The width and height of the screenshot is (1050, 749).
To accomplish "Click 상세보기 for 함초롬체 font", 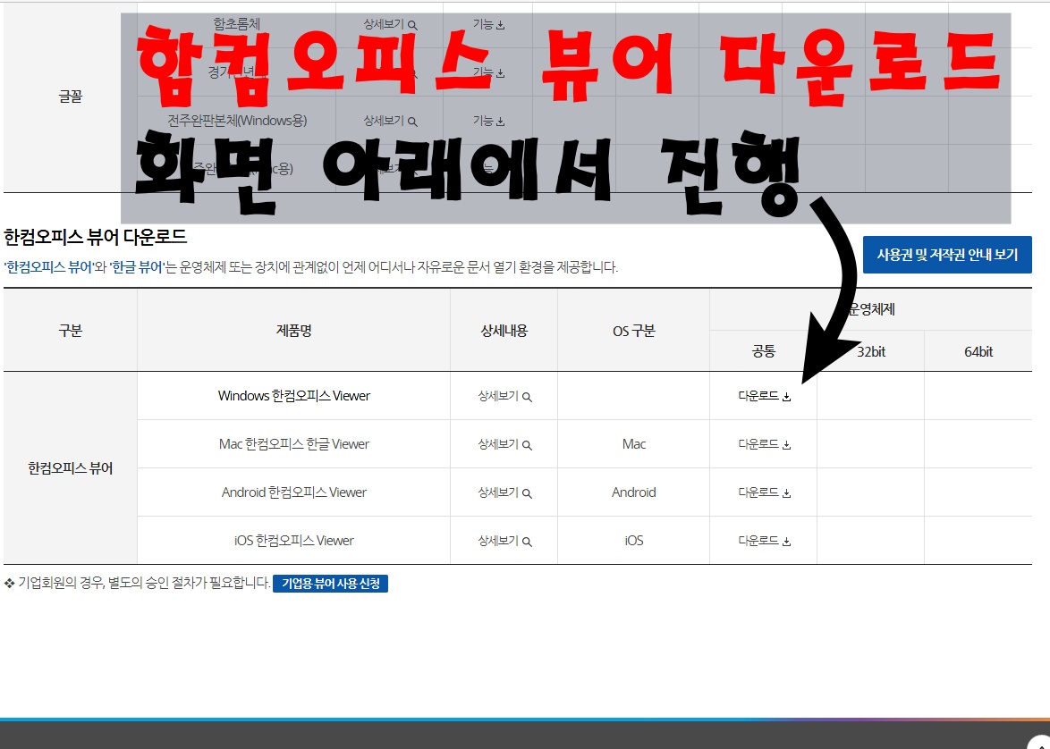I will (390, 24).
